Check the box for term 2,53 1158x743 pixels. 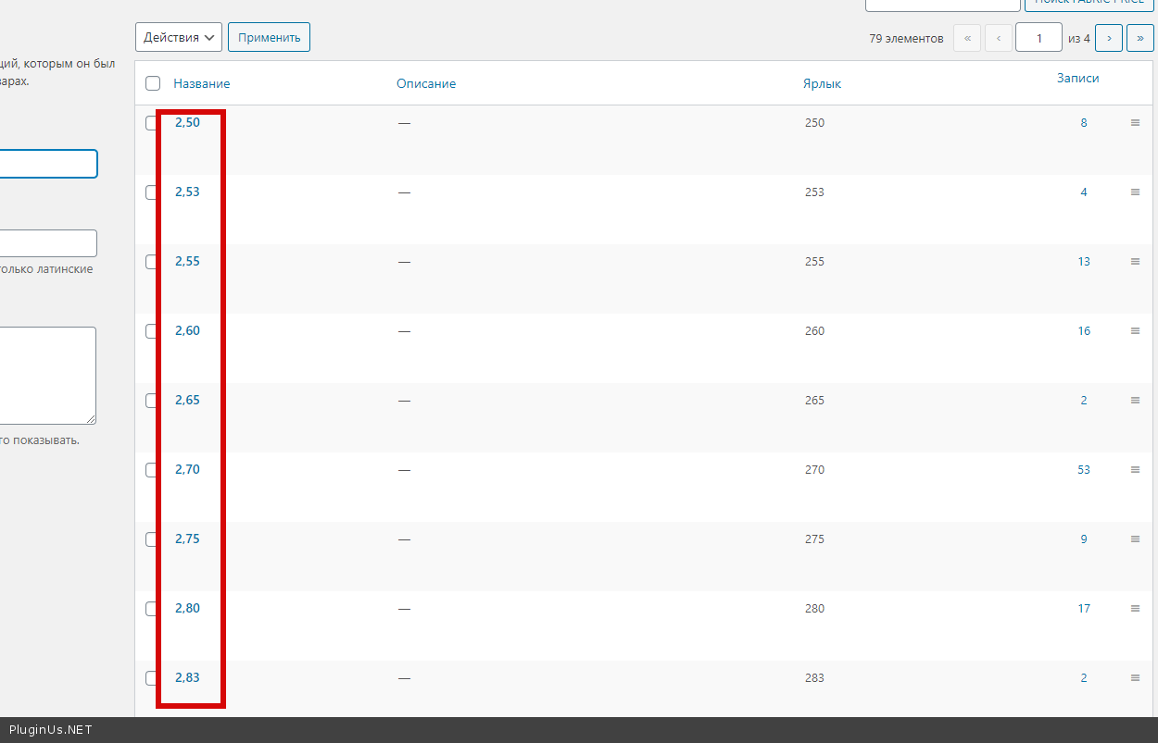coord(153,192)
